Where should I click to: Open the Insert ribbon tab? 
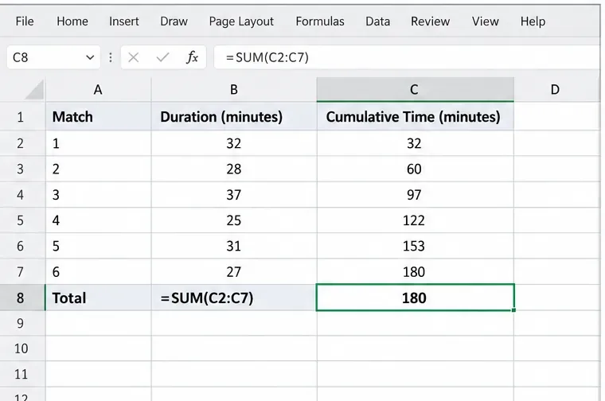click(x=124, y=21)
